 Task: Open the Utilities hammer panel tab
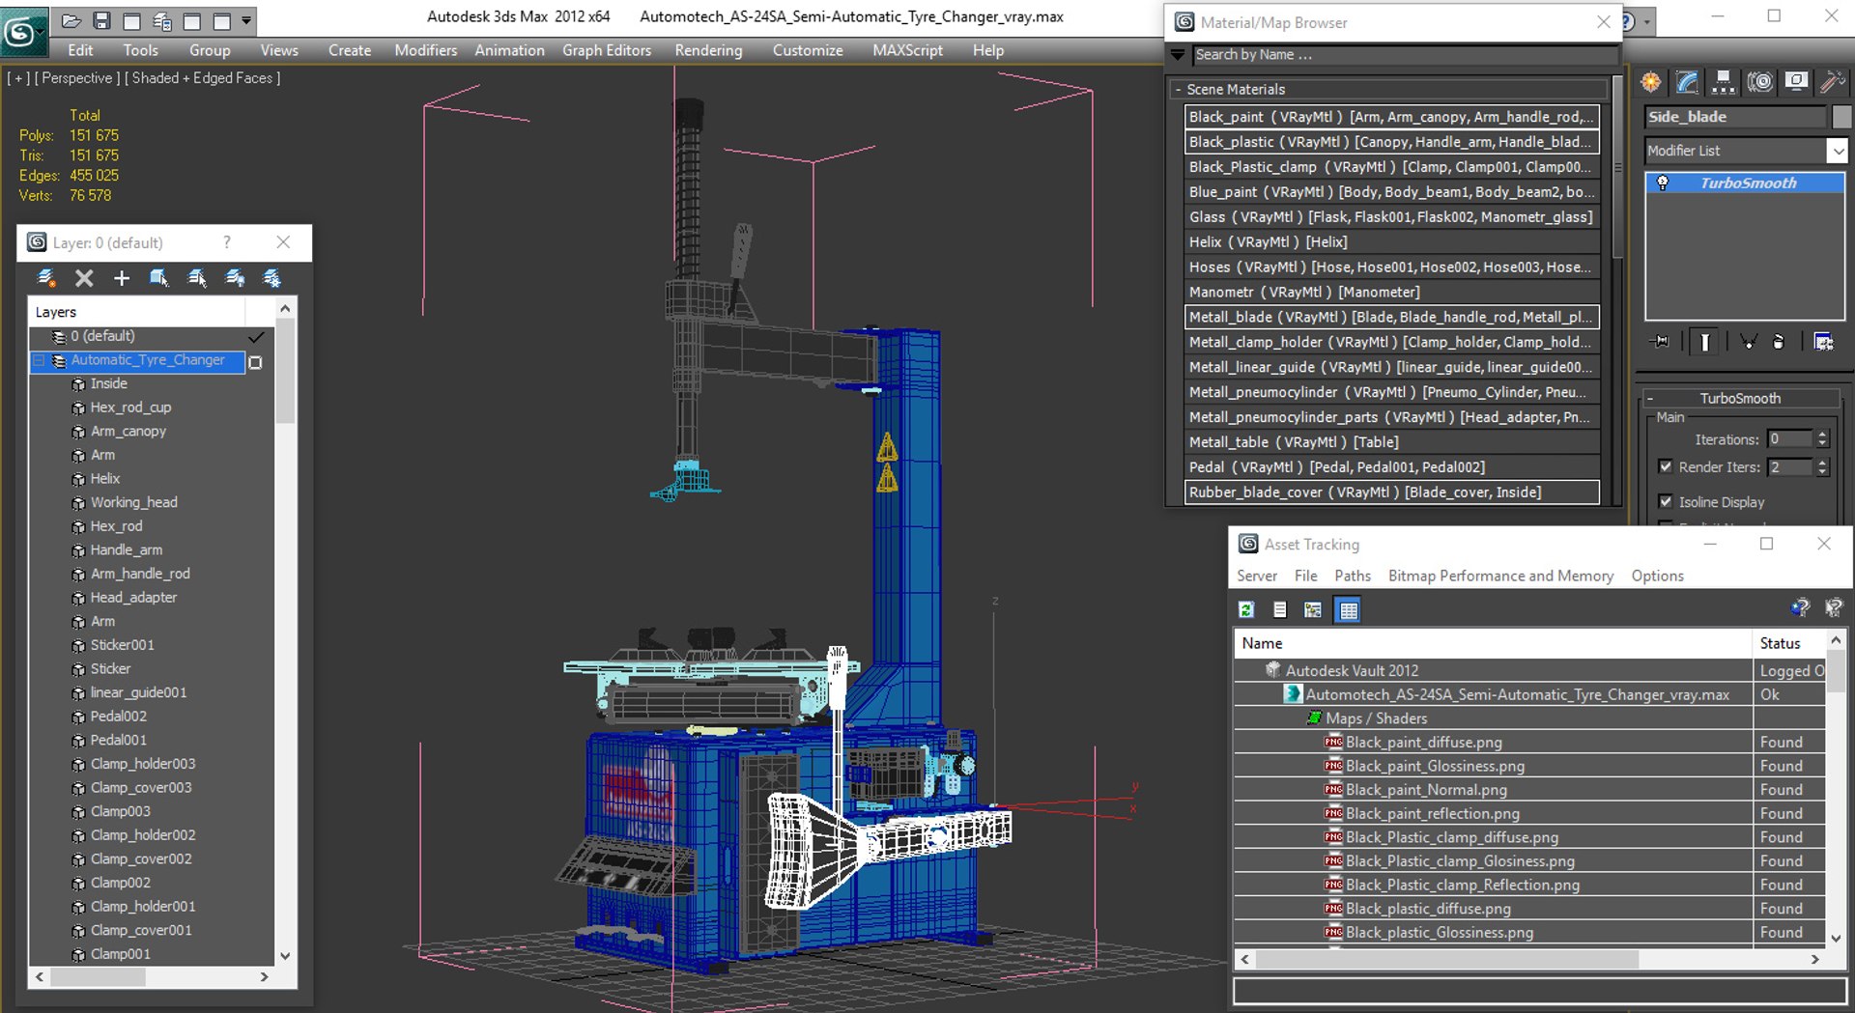[1831, 83]
